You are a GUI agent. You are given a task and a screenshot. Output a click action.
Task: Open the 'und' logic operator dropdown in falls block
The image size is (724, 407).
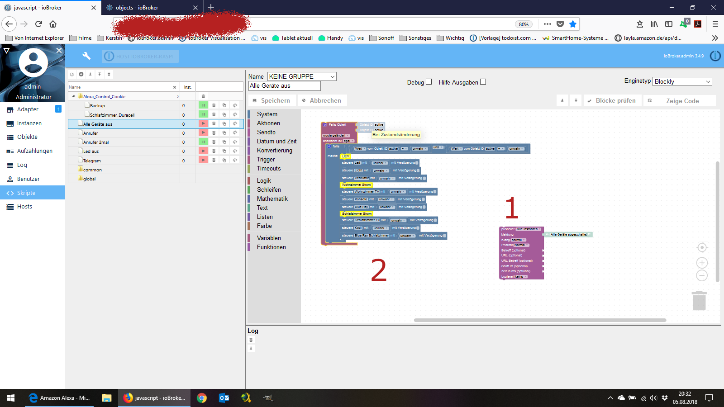pos(437,148)
